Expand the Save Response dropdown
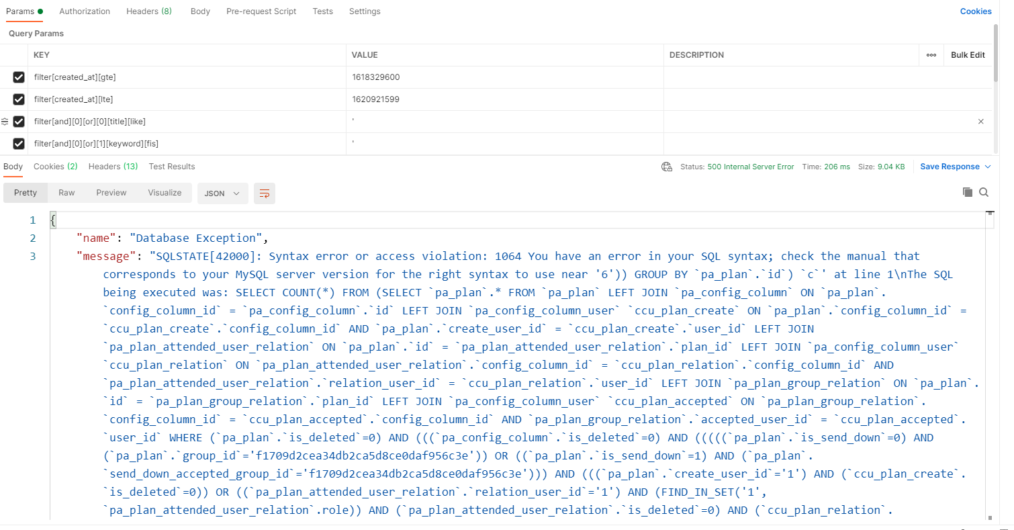 tap(988, 167)
